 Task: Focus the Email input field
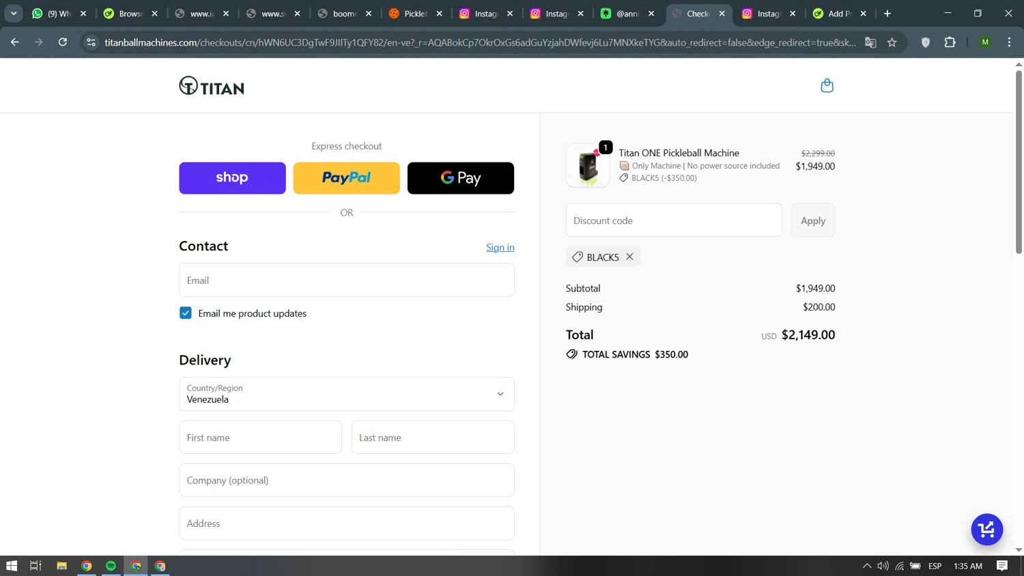347,280
